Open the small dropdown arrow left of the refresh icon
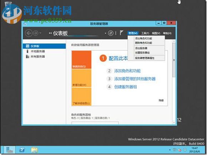The height and width of the screenshot is (155, 207). click(x=105, y=33)
